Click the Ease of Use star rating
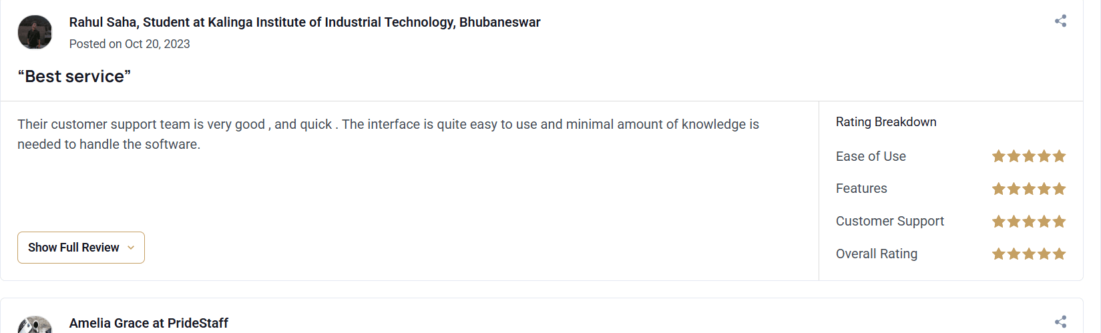The image size is (1101, 333). pos(1028,156)
